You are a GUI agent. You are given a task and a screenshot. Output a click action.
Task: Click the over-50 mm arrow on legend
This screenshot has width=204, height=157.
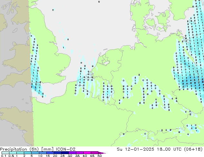(x=102, y=153)
